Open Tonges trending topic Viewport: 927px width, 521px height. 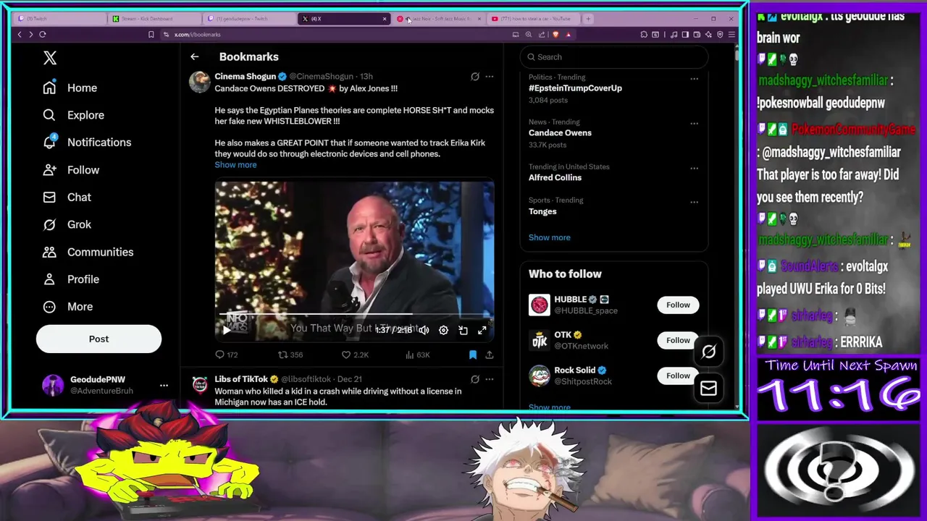coord(542,211)
